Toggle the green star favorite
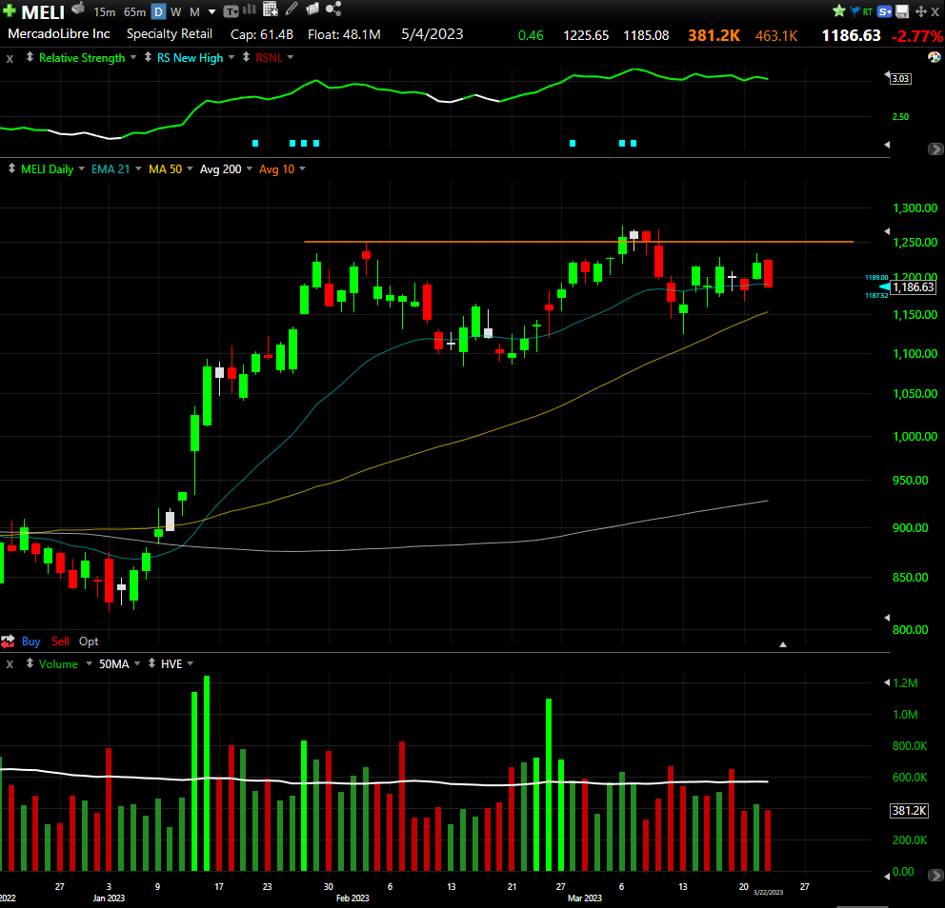This screenshot has width=945, height=908. click(839, 10)
